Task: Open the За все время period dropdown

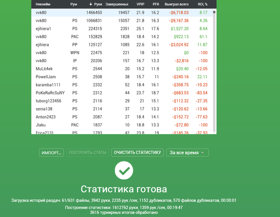Action: click(187, 152)
